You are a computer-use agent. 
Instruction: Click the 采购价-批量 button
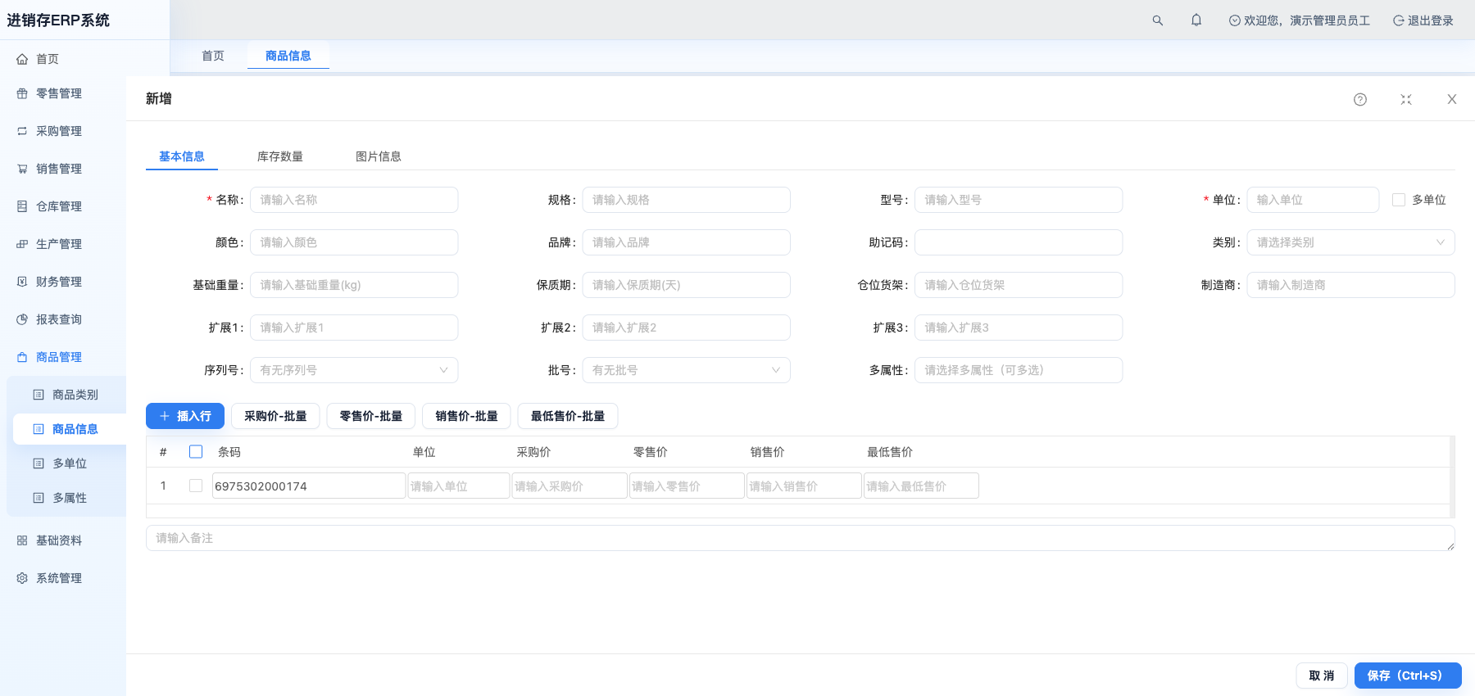click(x=275, y=416)
